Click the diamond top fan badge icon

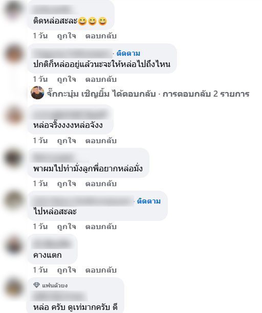(36, 285)
